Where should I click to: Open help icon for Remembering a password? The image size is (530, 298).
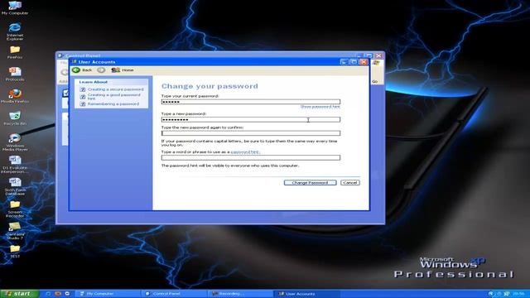click(x=83, y=104)
